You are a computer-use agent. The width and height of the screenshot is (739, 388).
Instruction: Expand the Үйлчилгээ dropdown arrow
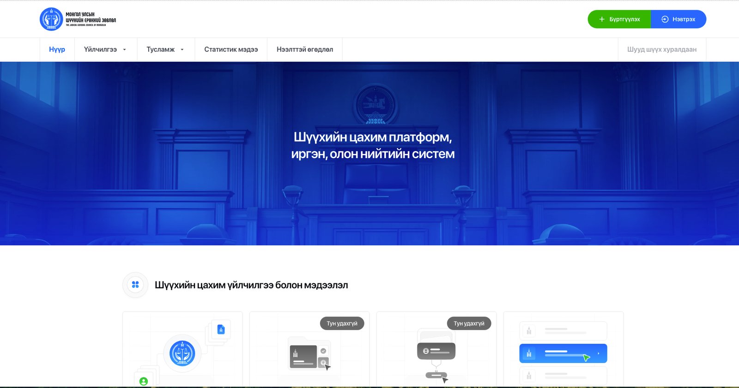click(124, 50)
